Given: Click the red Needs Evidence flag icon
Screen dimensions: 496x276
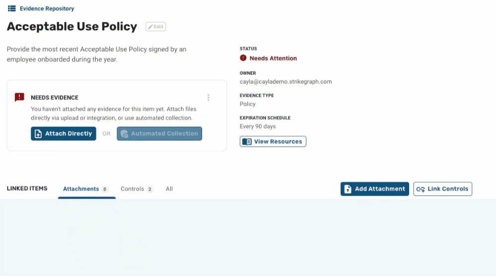Looking at the screenshot, I should click(20, 97).
